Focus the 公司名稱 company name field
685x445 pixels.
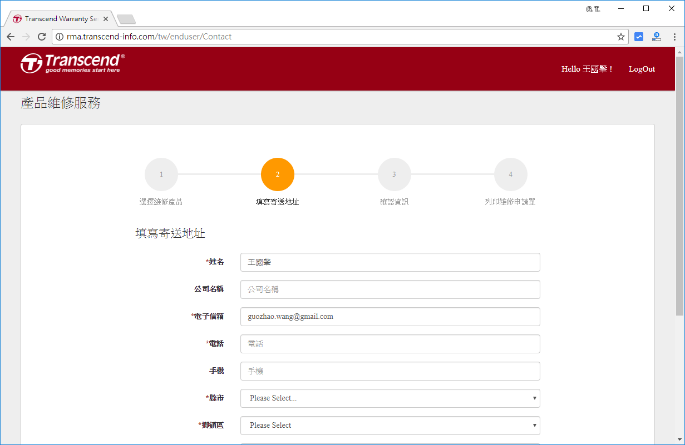coord(390,289)
